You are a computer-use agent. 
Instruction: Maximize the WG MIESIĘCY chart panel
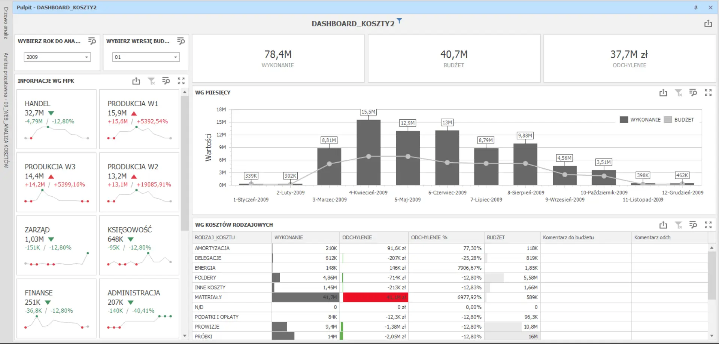click(x=708, y=92)
